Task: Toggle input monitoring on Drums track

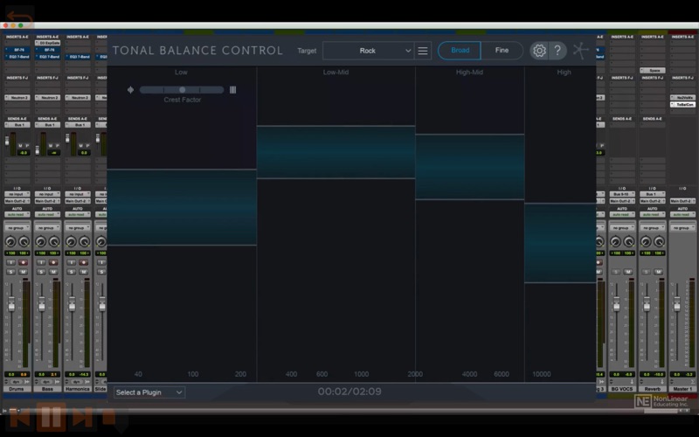Action: click(11, 263)
